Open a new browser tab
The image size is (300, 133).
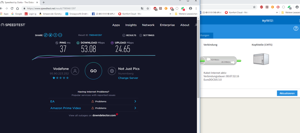click(44, 2)
